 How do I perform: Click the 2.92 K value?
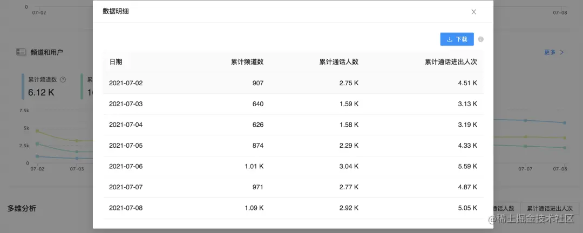(x=349, y=208)
